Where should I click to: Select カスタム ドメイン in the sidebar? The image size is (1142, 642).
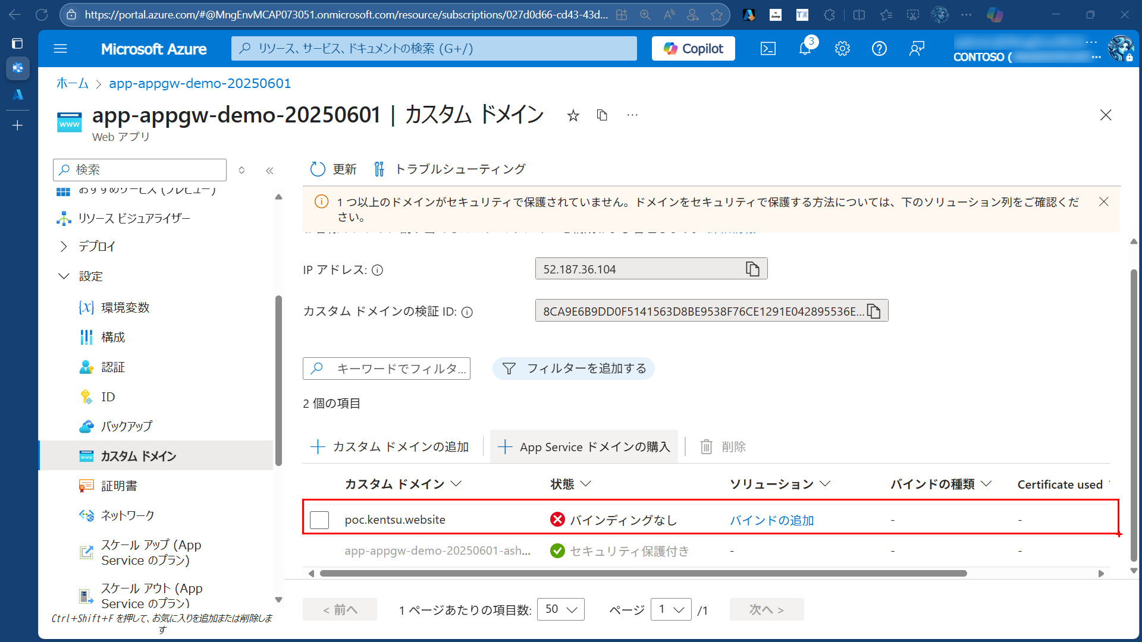[x=156, y=456]
